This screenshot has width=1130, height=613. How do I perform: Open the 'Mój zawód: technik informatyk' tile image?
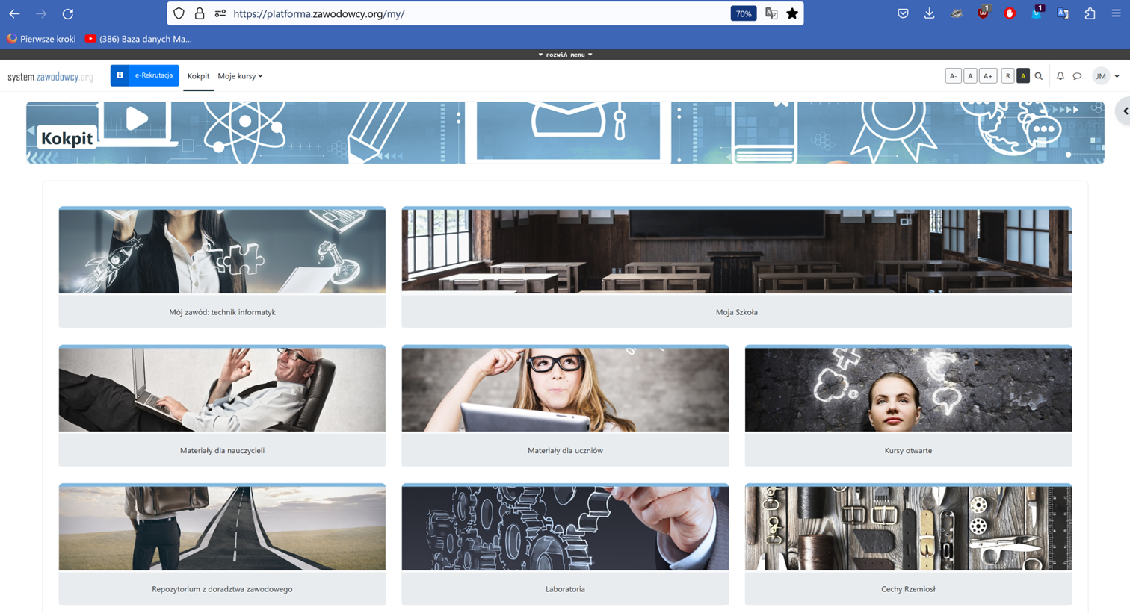coord(222,251)
